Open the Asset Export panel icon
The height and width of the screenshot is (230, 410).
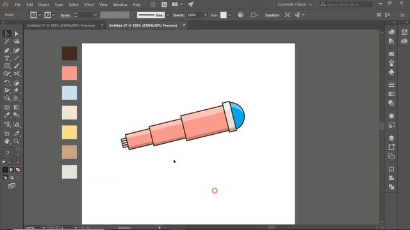tap(391, 147)
